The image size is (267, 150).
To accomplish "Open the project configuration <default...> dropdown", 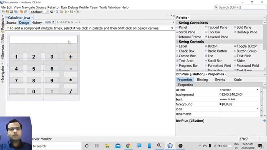I will pos(39,12).
